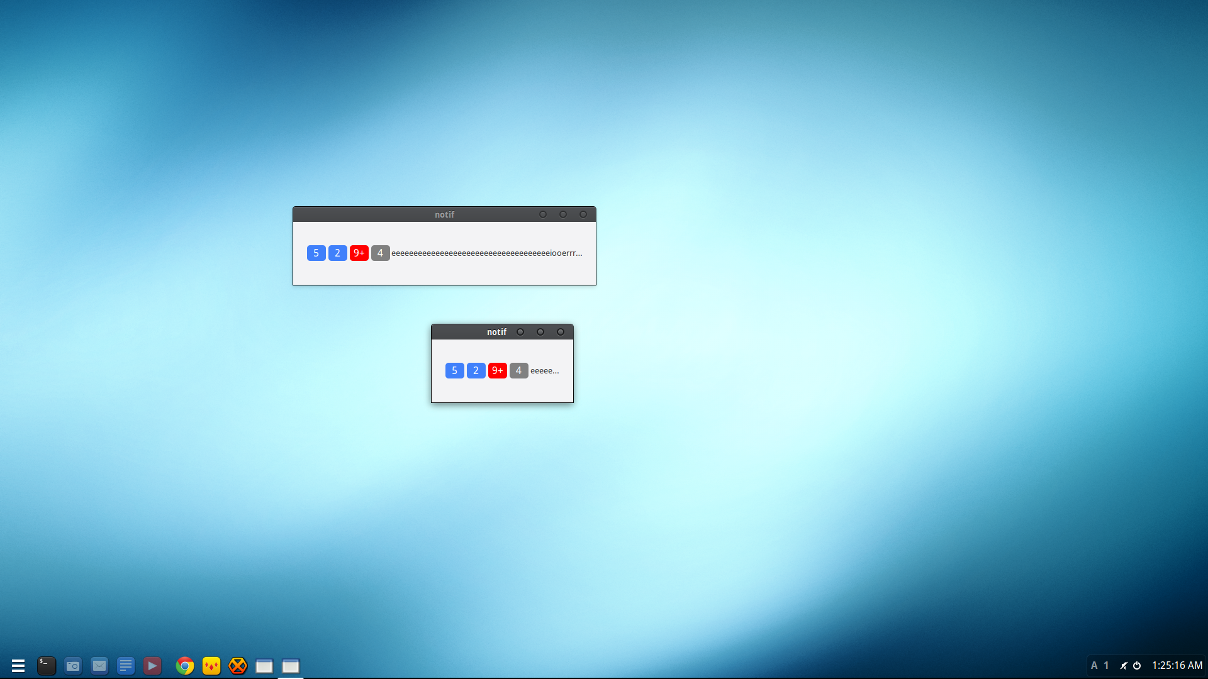Launch the media player play icon app
The image size is (1208, 679).
(152, 666)
